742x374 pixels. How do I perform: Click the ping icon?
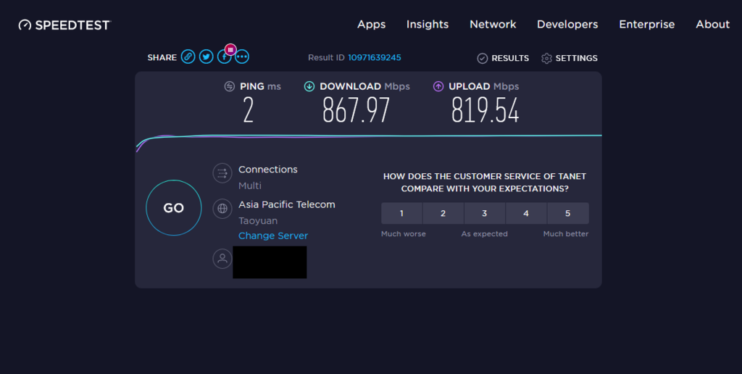click(230, 86)
